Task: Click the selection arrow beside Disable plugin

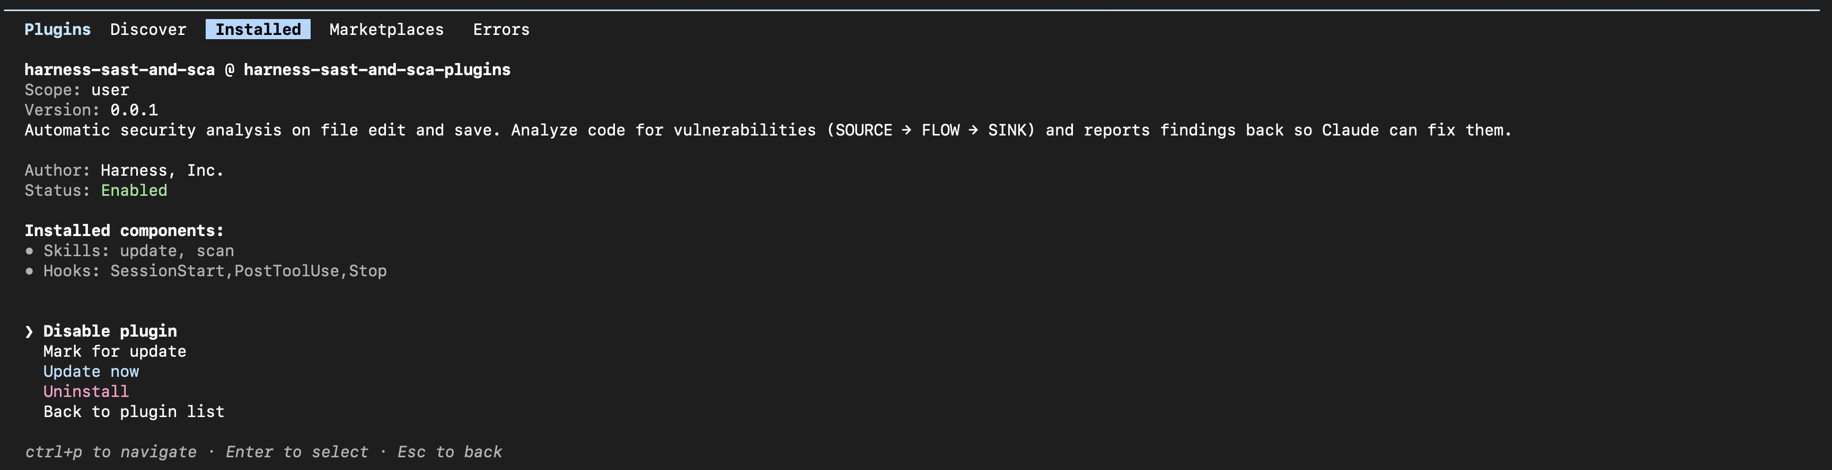Action: 29,331
